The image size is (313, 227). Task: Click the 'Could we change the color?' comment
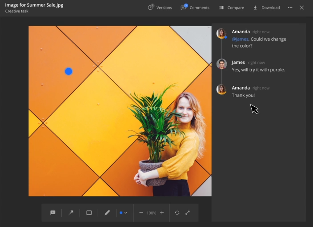[259, 43]
